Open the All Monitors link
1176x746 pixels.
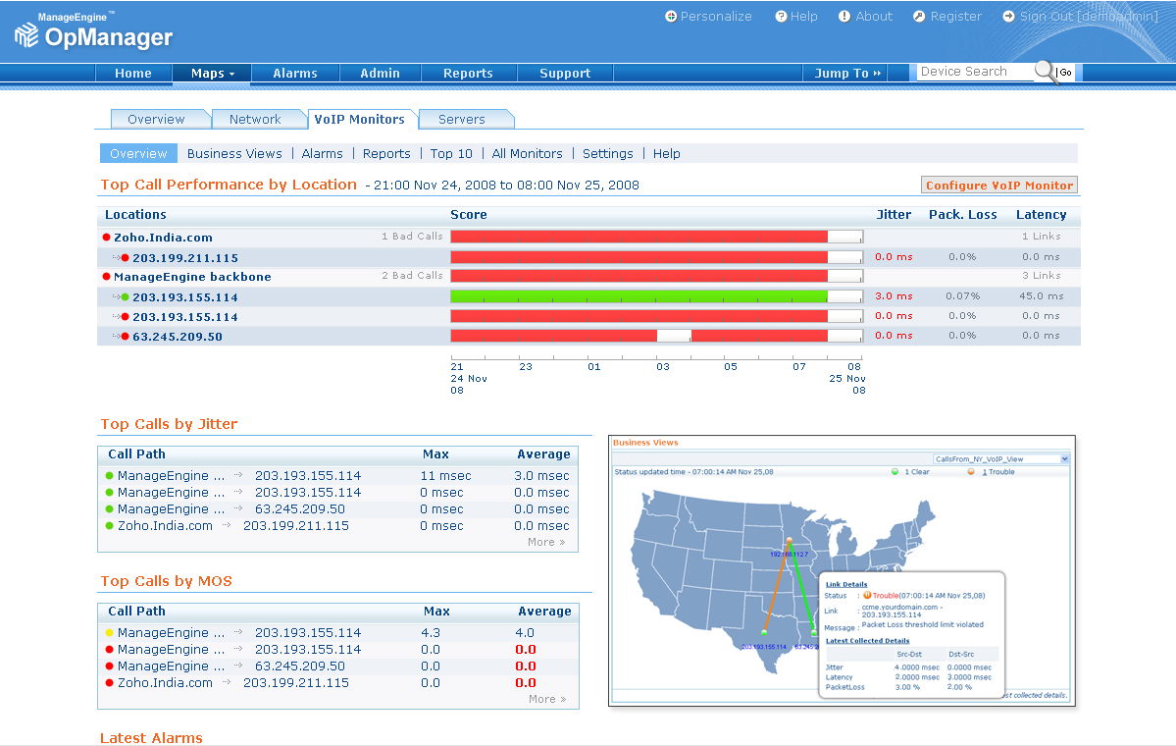coord(528,153)
